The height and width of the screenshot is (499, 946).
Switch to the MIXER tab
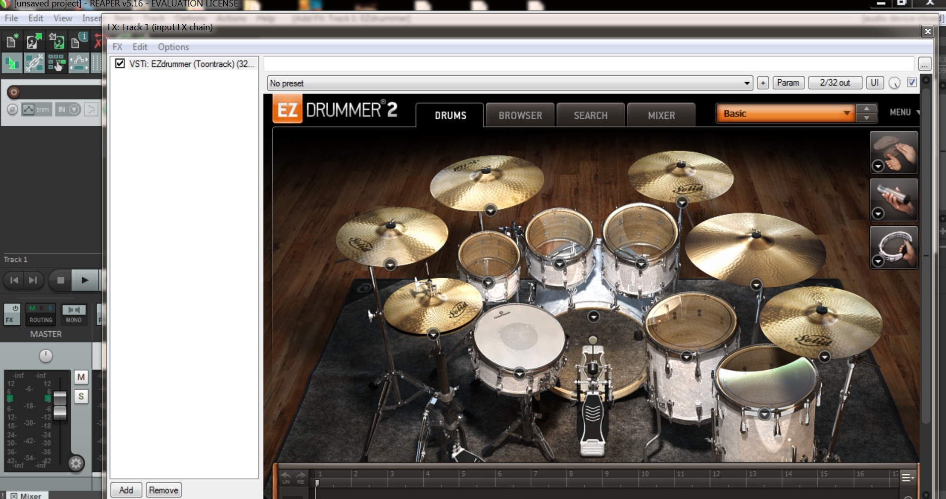point(661,115)
